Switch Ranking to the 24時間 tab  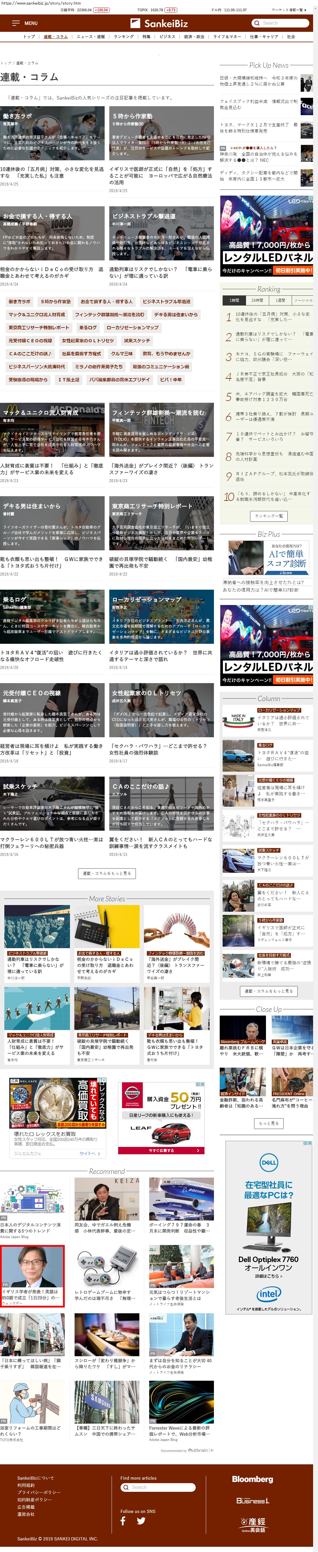click(x=257, y=300)
